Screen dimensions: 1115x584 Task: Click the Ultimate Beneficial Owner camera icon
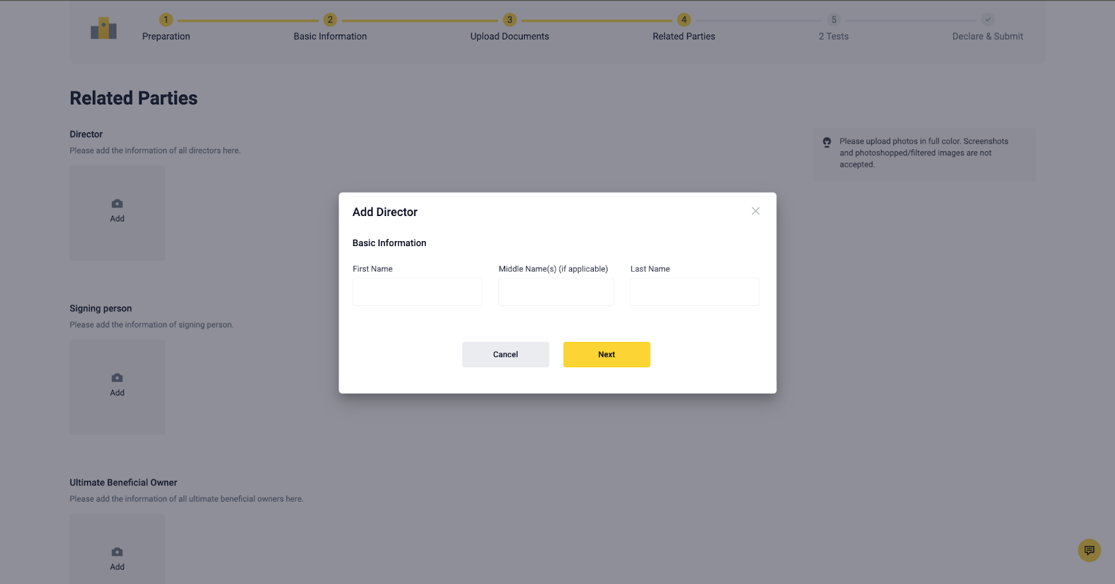tap(117, 552)
